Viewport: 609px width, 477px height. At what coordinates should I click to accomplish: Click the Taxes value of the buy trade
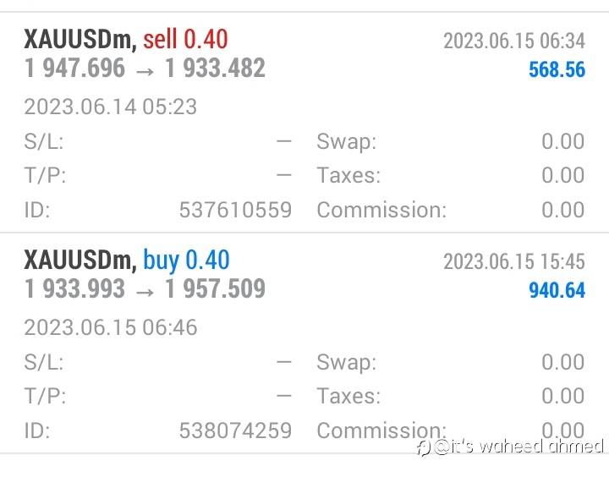tap(562, 396)
